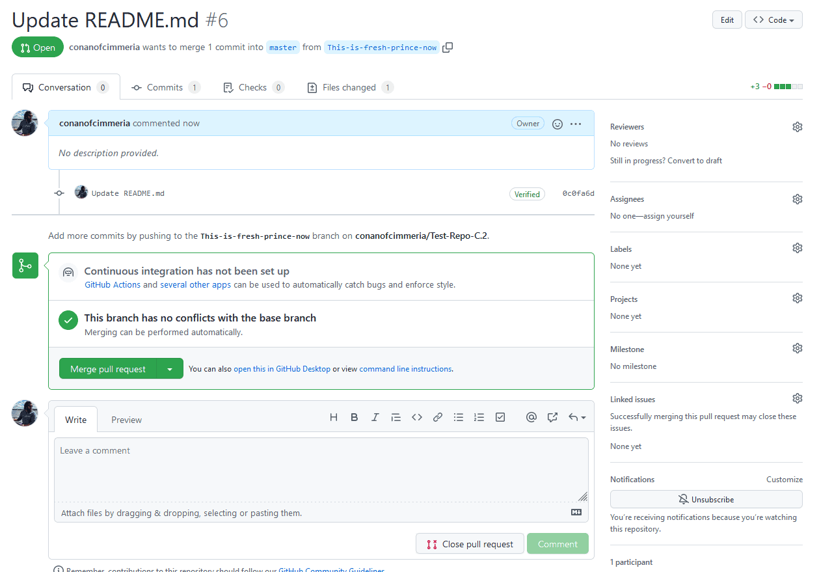Select the Write tab in the comment editor

coord(75,420)
